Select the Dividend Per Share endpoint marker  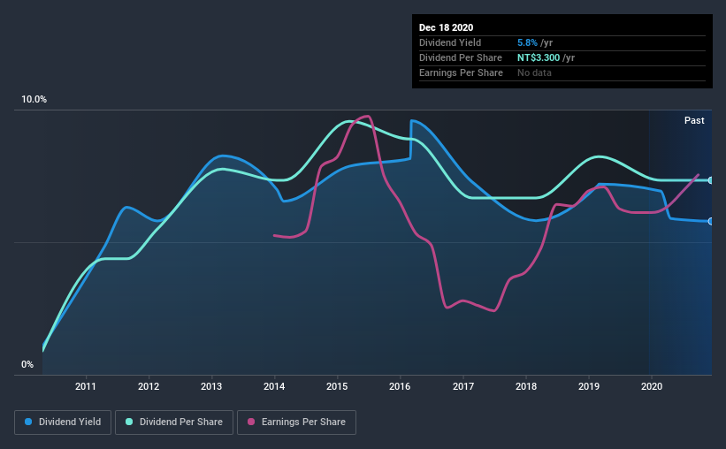pos(711,180)
